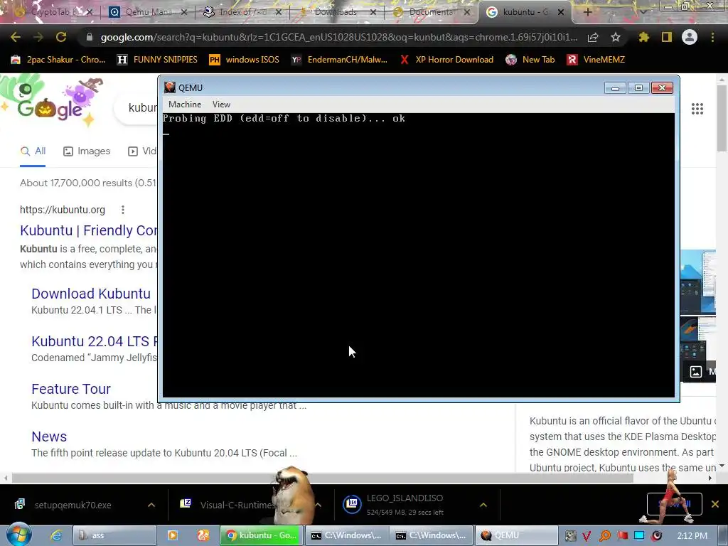Open Chrome profile avatar
The image size is (728, 546).
coord(690,37)
